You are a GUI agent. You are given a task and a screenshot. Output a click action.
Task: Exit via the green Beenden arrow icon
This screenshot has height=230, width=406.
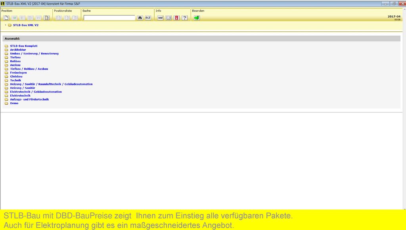click(197, 18)
